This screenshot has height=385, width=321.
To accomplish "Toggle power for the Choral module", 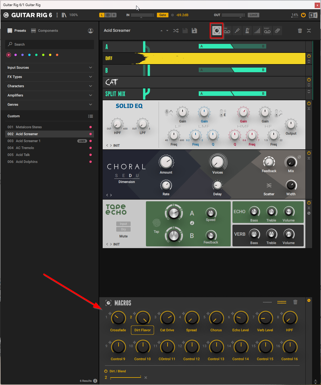I will click(309, 153).
